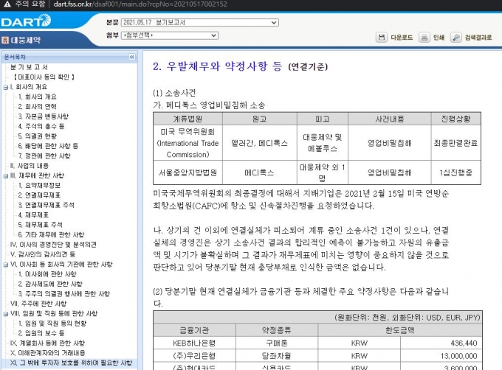Select 4. 주식의 총수 등
The width and height of the screenshot is (502, 370).
click(41, 126)
